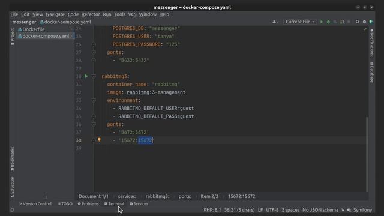Change PHP: 8.1 language level in status bar
384x216 pixels.
pyautogui.click(x=212, y=210)
